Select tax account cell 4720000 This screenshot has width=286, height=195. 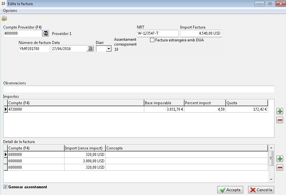(x=76, y=109)
